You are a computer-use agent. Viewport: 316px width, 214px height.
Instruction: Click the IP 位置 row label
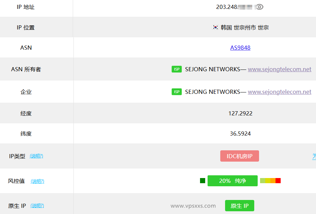26,27
